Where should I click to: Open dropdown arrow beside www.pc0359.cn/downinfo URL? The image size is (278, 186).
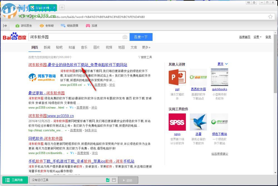(67, 153)
